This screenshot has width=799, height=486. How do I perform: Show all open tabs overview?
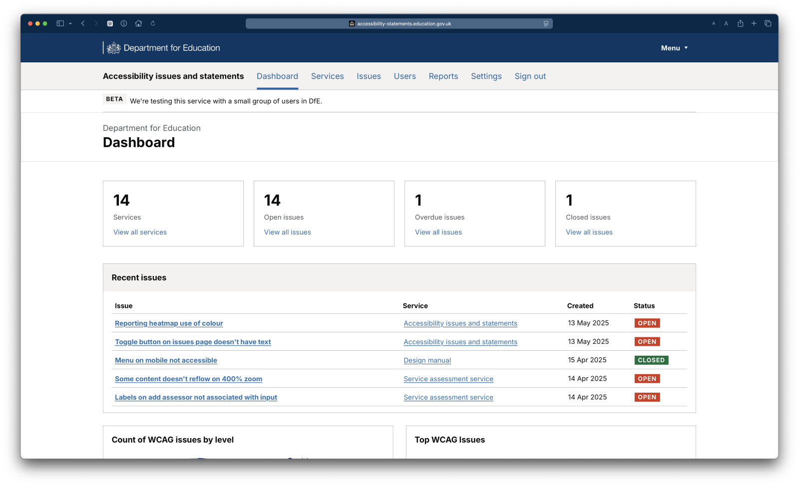(x=768, y=23)
